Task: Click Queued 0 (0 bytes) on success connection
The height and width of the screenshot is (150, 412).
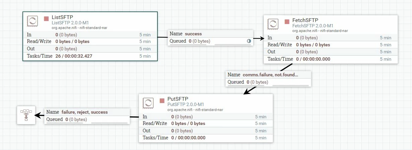Action: (x=190, y=41)
